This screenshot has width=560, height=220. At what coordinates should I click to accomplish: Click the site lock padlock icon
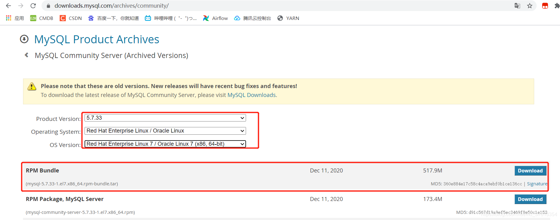pos(48,6)
